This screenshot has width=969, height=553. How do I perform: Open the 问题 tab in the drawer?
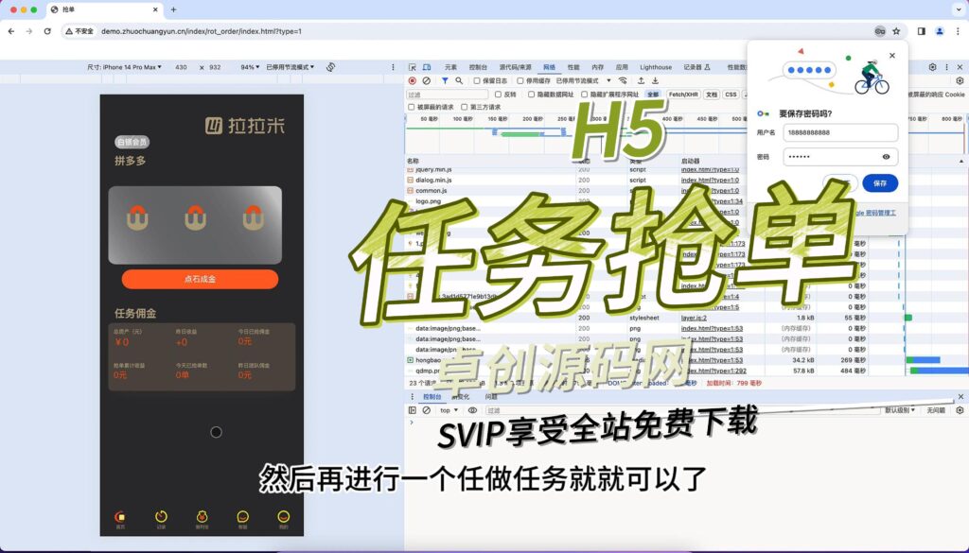[x=491, y=397]
